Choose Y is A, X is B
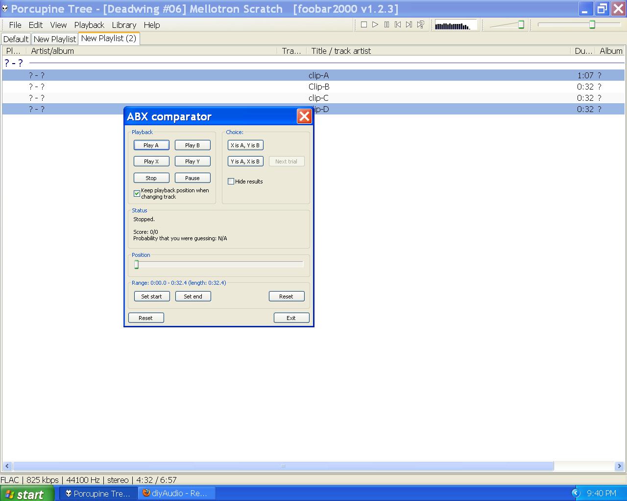 pos(245,161)
